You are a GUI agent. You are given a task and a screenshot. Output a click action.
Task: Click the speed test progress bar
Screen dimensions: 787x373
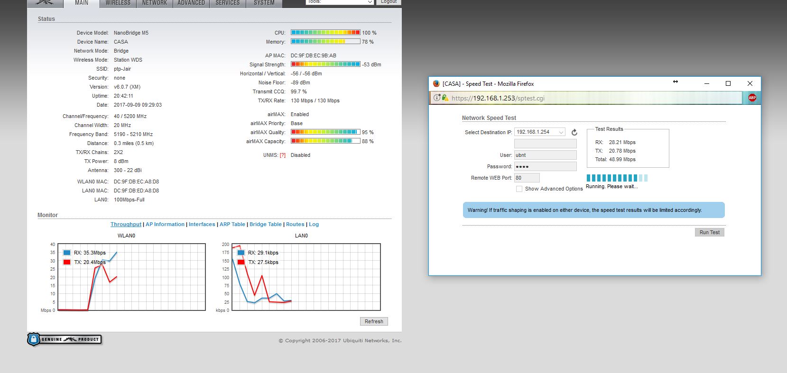617,178
